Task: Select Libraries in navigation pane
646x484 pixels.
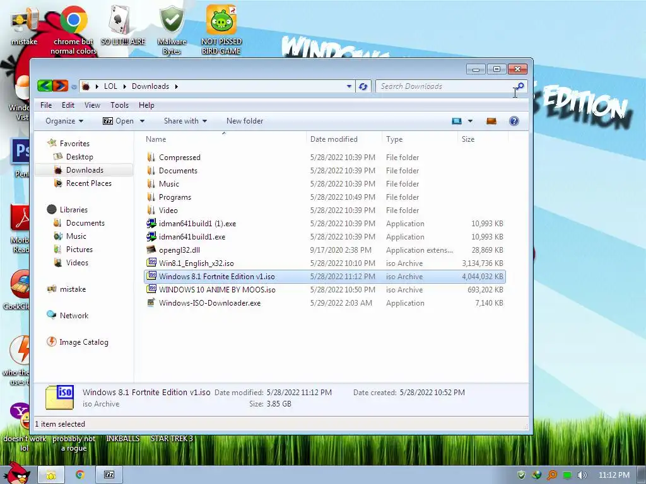Action: point(73,209)
